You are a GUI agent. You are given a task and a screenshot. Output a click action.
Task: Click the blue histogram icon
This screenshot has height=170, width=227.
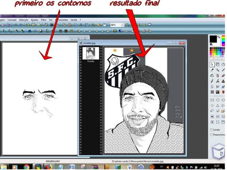[x=30, y=31]
